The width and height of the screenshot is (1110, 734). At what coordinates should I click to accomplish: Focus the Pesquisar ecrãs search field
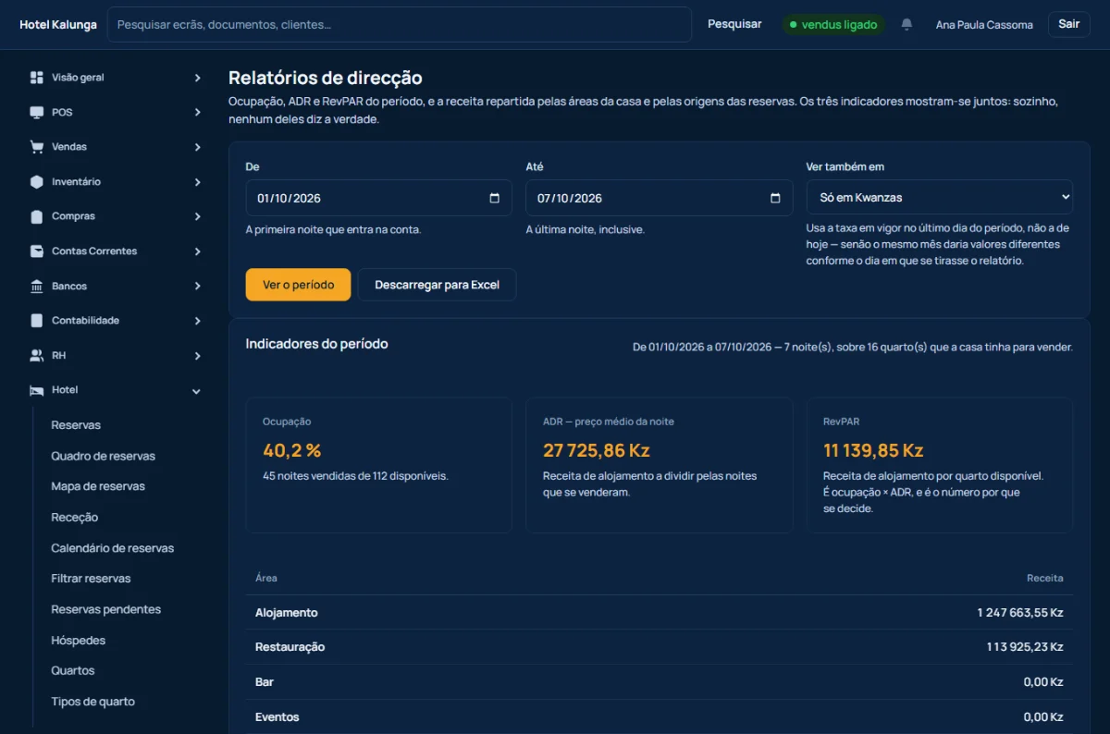point(400,25)
